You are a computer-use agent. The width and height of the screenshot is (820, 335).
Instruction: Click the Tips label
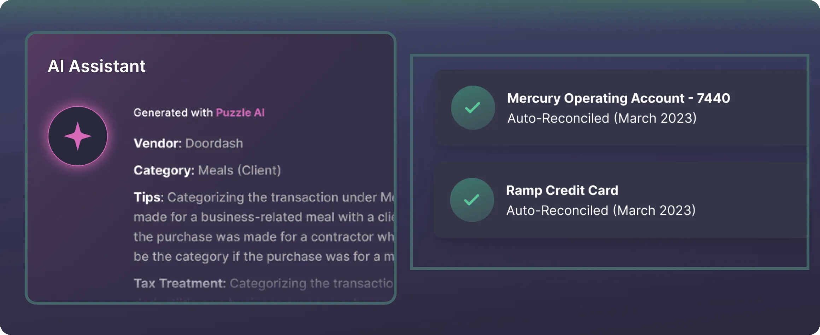(x=148, y=197)
